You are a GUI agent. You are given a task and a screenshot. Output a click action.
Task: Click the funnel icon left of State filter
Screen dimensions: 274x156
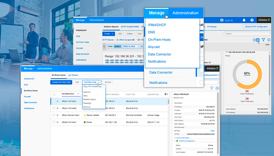(x=104, y=46)
